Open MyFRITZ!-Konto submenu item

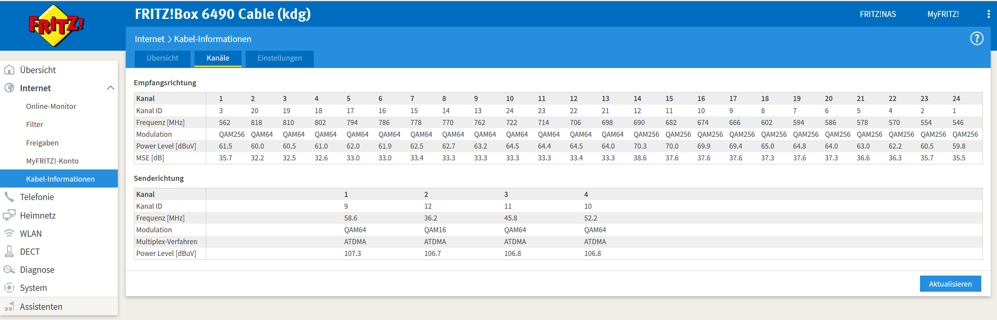[52, 161]
